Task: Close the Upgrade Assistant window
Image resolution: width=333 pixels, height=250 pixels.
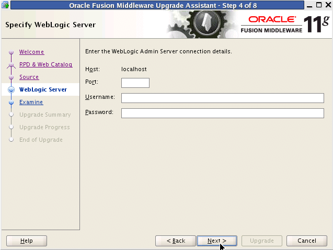Action: tap(328, 5)
